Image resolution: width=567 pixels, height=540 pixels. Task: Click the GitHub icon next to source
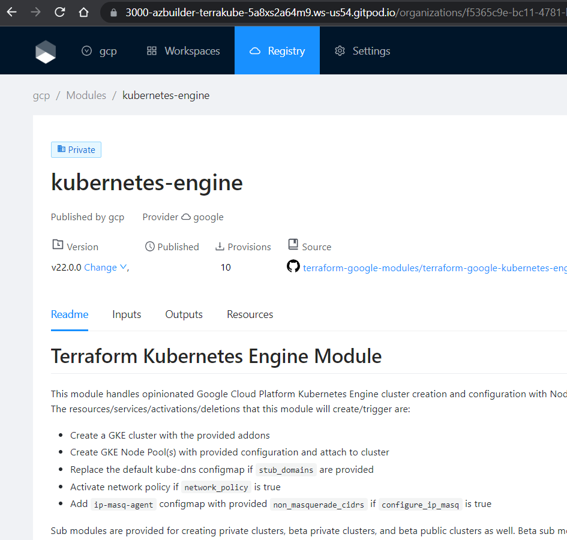pyautogui.click(x=293, y=266)
